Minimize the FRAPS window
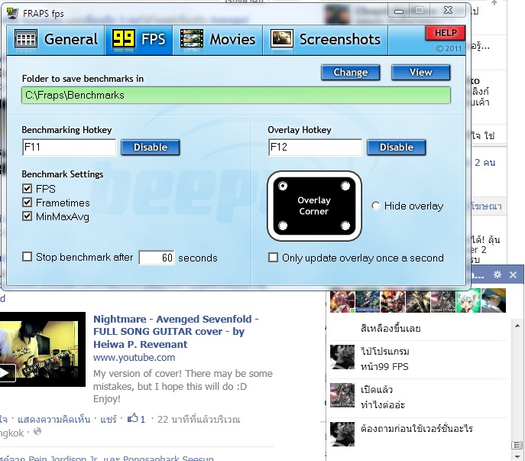 coord(399,11)
